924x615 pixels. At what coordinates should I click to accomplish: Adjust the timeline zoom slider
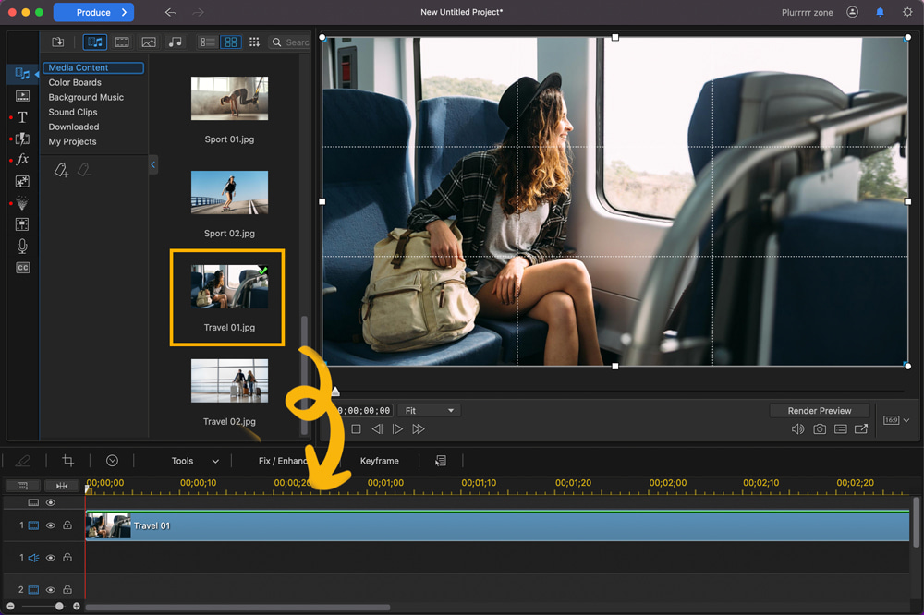pos(59,606)
